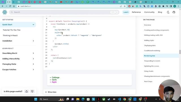Open Visual Studio Code from the taskbar
The width and height of the screenshot is (181, 102).
(119, 99)
